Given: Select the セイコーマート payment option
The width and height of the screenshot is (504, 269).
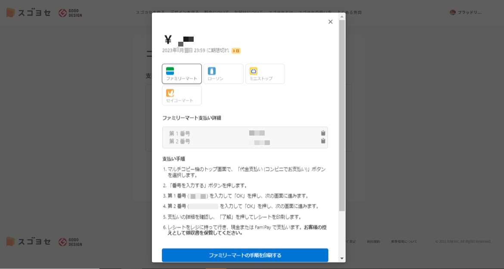Looking at the screenshot, I should [x=182, y=96].
